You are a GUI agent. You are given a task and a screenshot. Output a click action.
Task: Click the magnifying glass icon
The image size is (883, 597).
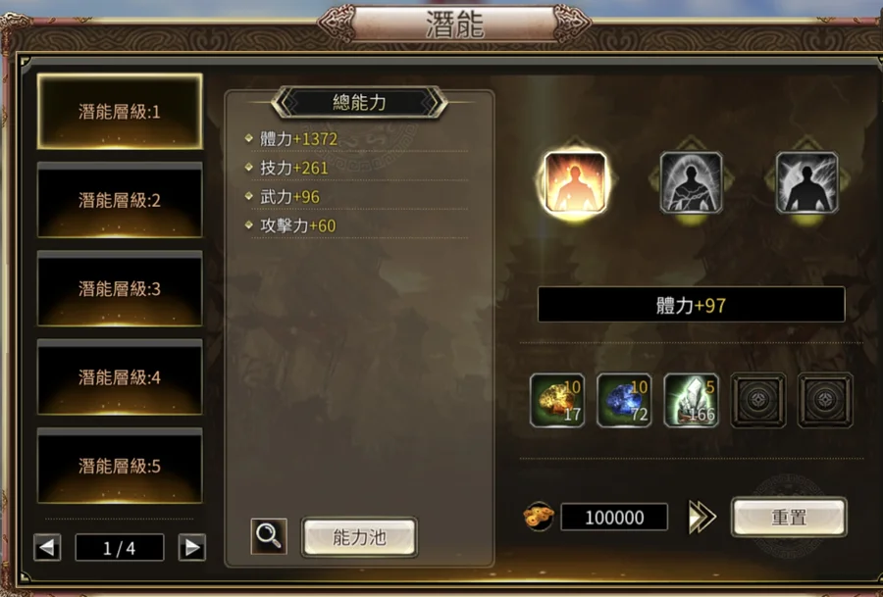coord(269,536)
